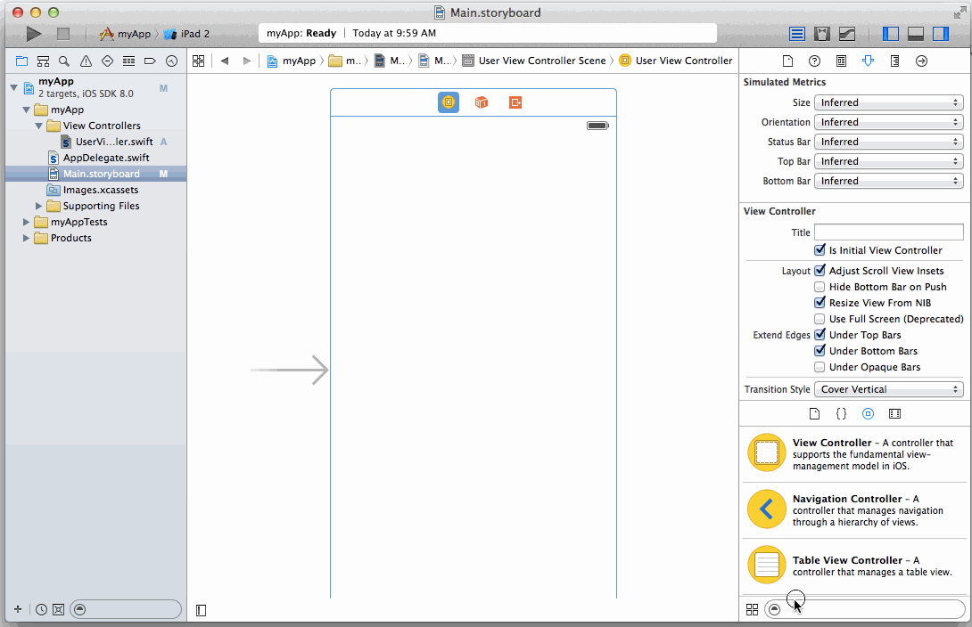Image resolution: width=972 pixels, height=627 pixels.
Task: Click the view controller Title field
Action: pyautogui.click(x=889, y=232)
